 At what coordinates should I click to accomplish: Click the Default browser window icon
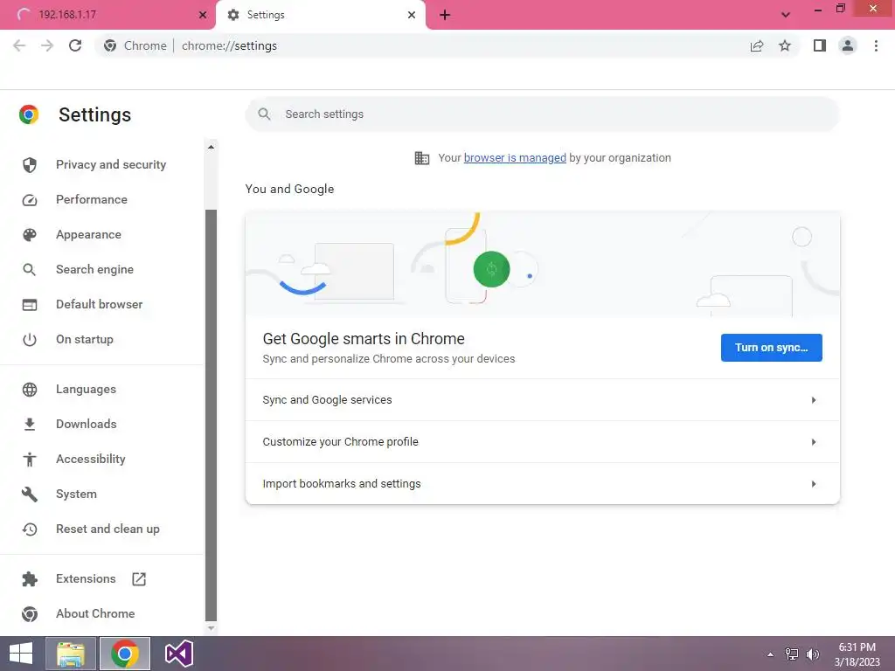point(30,305)
